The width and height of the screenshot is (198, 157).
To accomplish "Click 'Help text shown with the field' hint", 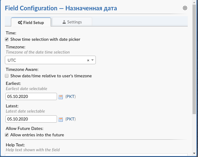I will pos(33,150).
